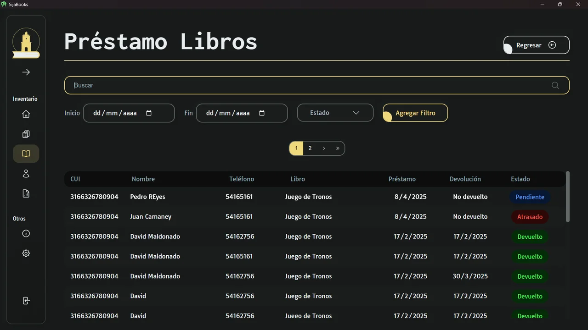This screenshot has height=330, width=588.
Task: Click the Regresar button
Action: click(x=537, y=45)
